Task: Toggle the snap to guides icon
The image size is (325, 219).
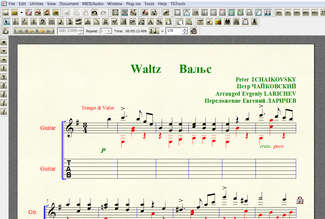Action: point(241,12)
